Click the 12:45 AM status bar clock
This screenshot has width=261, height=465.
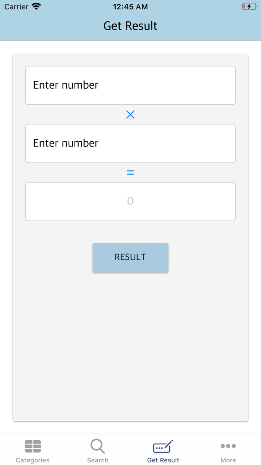130,7
